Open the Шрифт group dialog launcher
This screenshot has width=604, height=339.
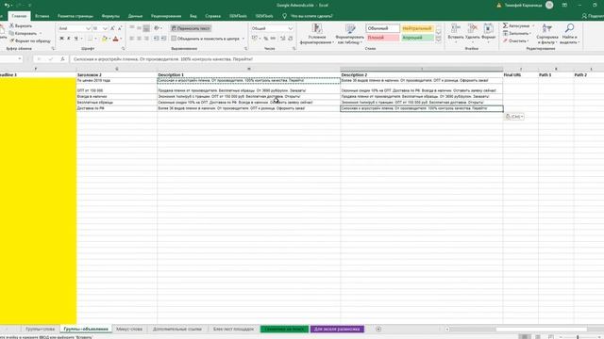click(123, 49)
